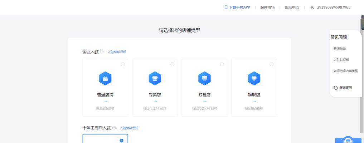Select the 专卖店 radio button

(172, 64)
